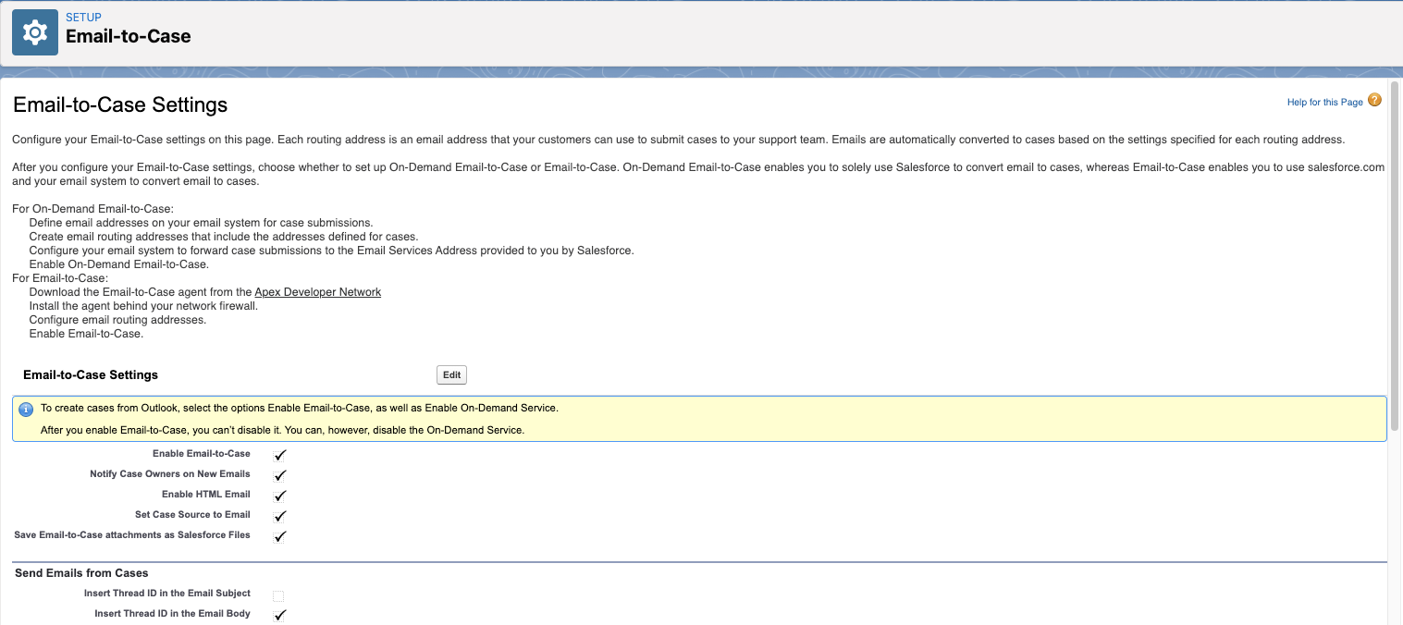Click the Edit button for Email-to-Case Settings
This screenshot has height=625, width=1403.
pyautogui.click(x=451, y=375)
